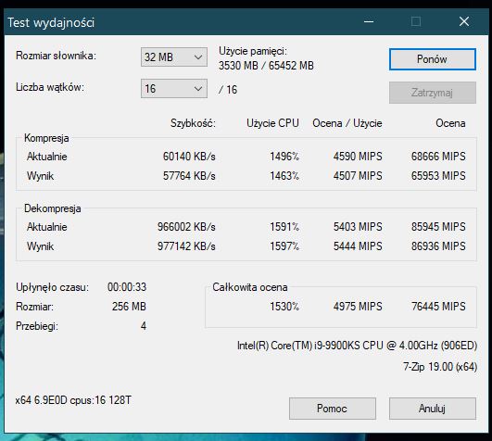The height and width of the screenshot is (441, 492).
Task: Click the compression rating 68666 MIPS
Action: (438, 157)
